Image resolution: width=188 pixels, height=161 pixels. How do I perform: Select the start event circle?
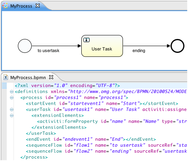(25, 46)
